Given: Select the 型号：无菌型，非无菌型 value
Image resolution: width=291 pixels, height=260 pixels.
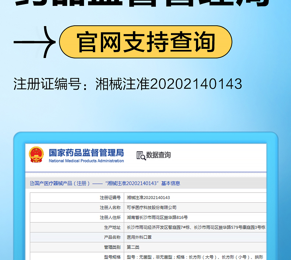Looking at the screenshot, I should [x=195, y=257].
